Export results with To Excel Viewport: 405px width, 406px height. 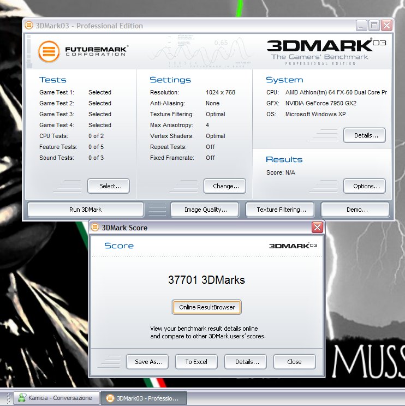(x=196, y=362)
